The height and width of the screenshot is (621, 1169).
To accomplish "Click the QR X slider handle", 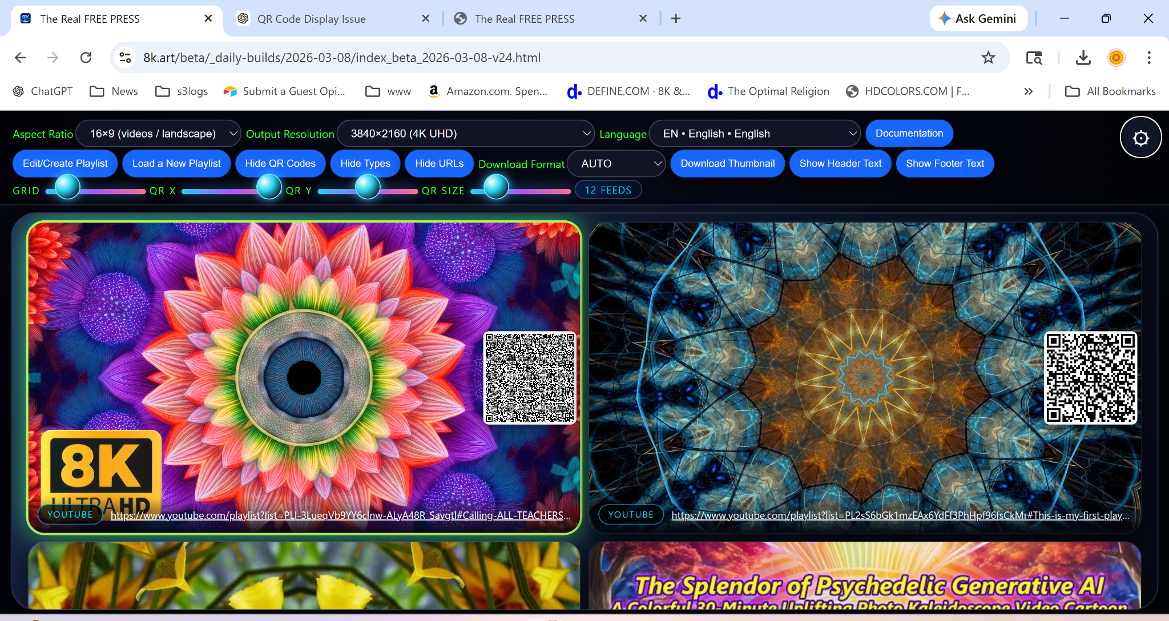I will pos(269,187).
